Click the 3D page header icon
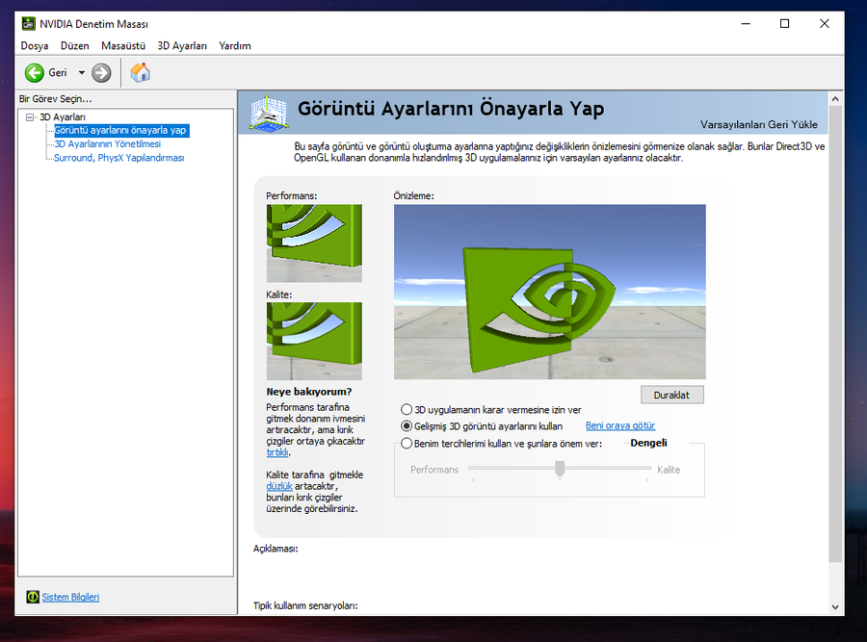This screenshot has width=867, height=642. coord(268,113)
